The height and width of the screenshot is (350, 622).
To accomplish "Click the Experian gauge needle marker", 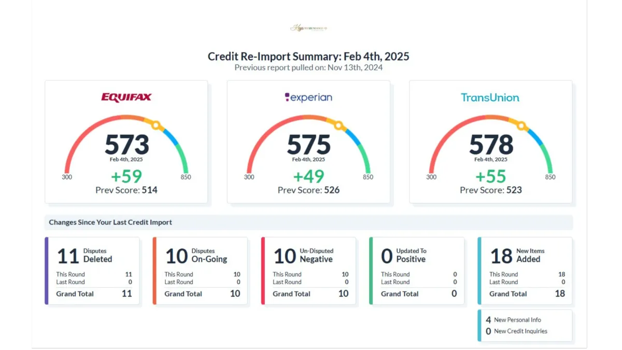I will click(x=338, y=125).
